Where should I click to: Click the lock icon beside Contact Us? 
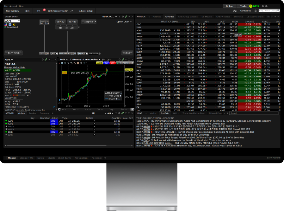click(256, 11)
